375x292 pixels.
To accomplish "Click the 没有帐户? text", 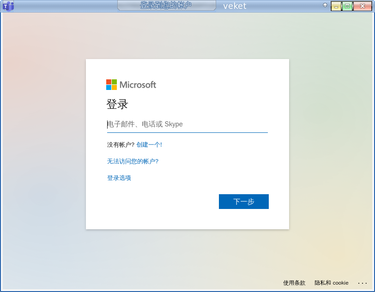I will click(x=121, y=144).
